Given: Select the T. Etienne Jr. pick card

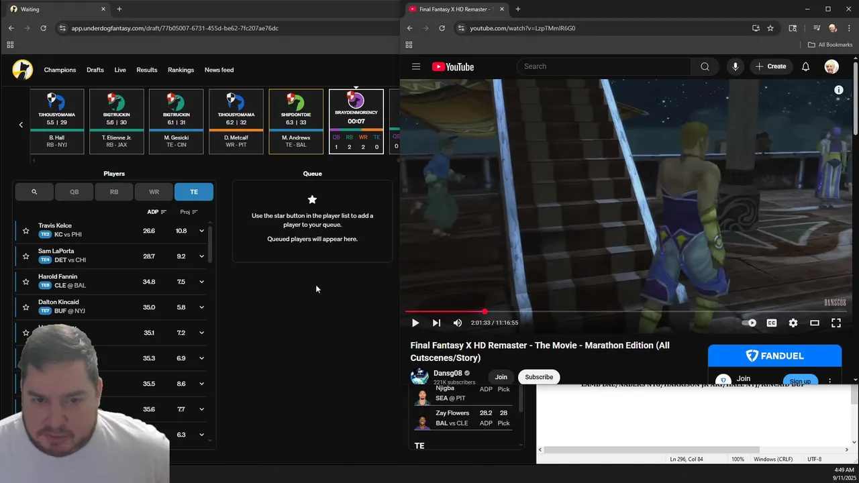Looking at the screenshot, I should [117, 121].
